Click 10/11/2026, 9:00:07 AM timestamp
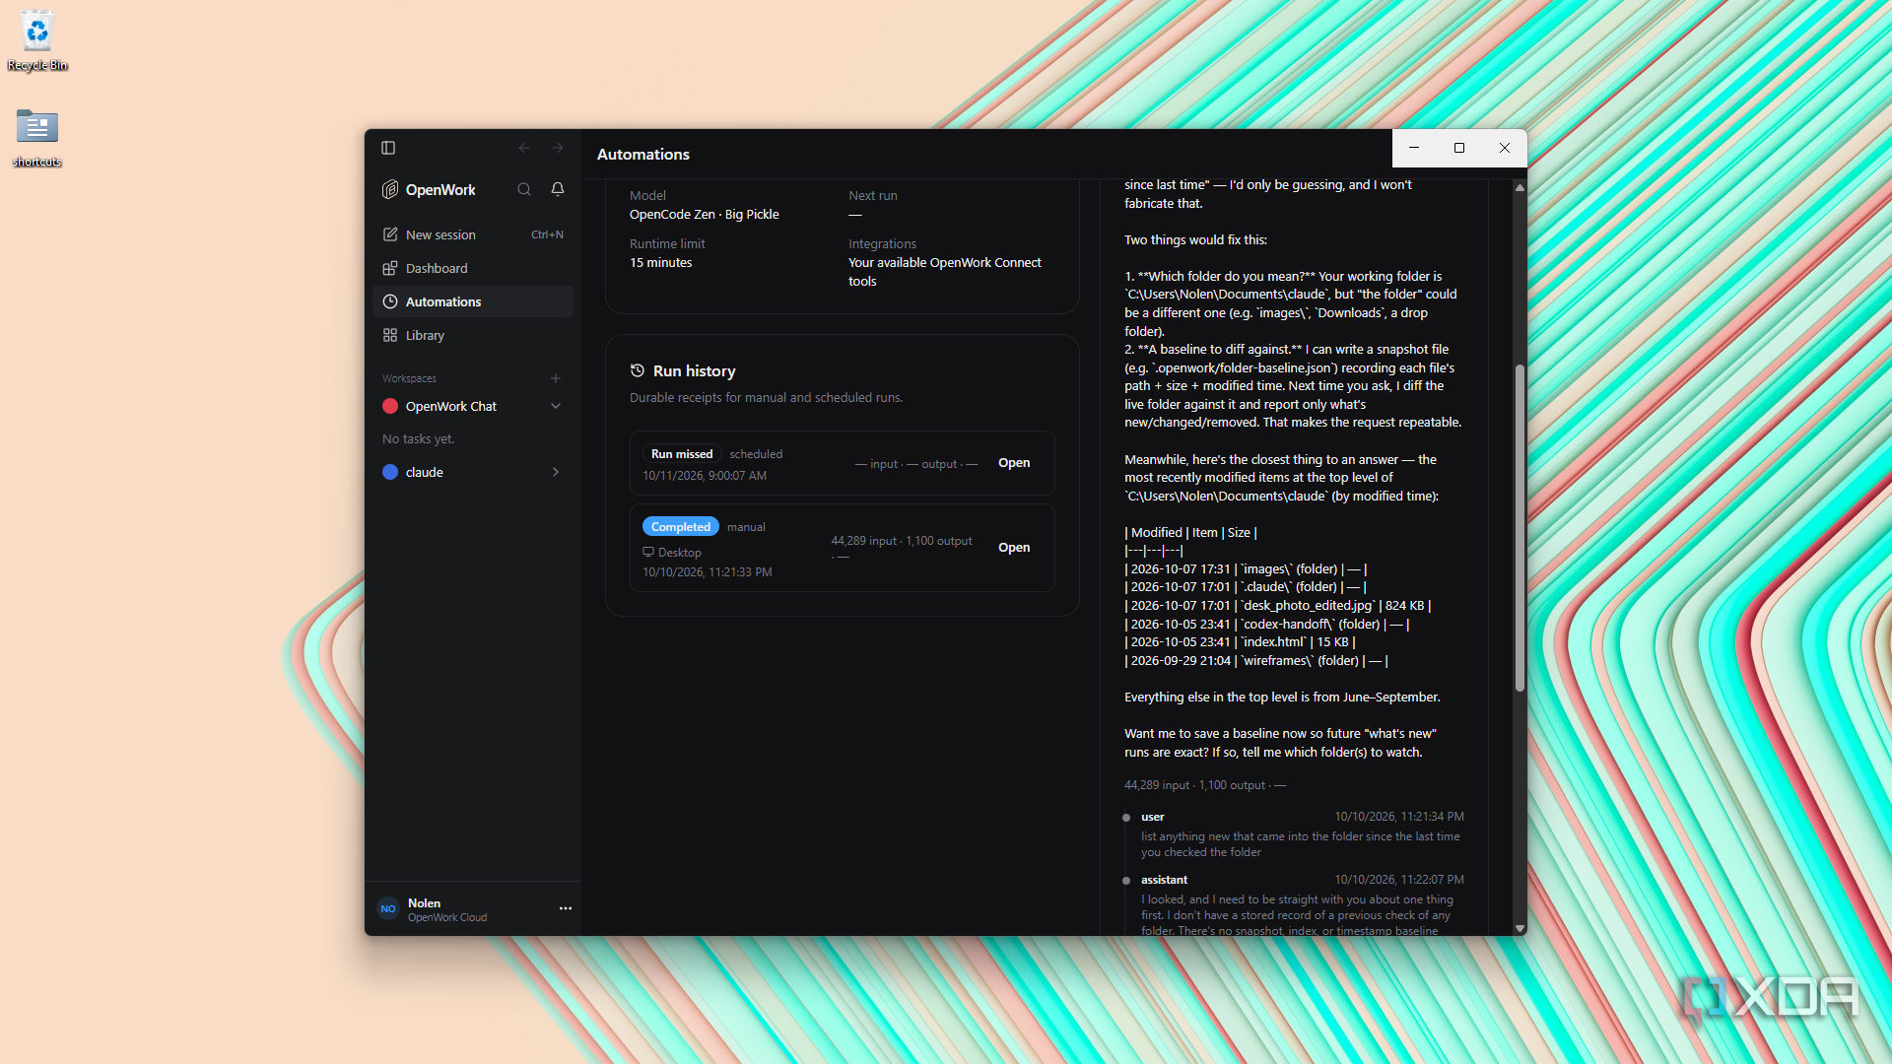 tap(705, 476)
